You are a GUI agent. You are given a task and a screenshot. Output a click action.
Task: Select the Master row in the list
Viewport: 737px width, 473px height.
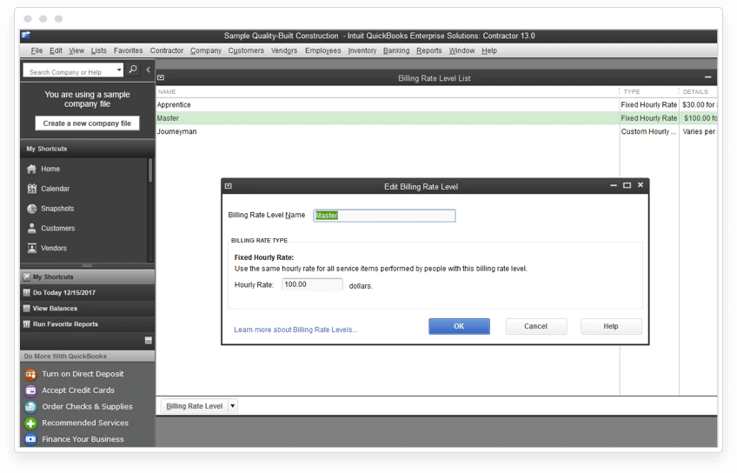(x=436, y=118)
